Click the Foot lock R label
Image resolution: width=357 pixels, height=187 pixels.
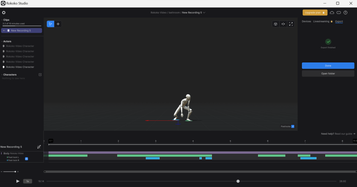14,160
